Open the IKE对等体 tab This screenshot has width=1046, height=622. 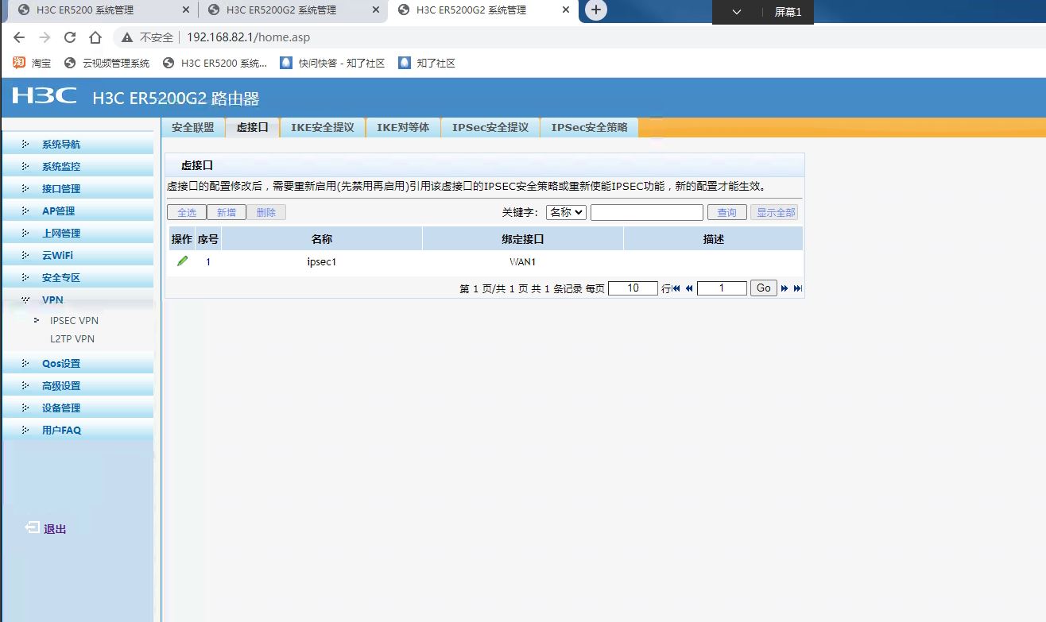403,127
